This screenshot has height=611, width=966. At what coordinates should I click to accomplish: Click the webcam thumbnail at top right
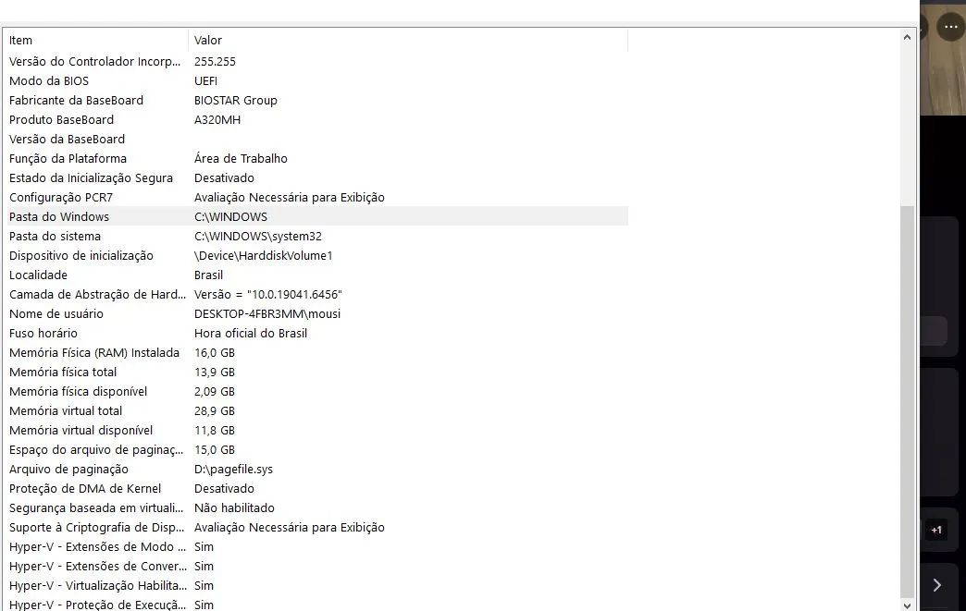(x=943, y=60)
